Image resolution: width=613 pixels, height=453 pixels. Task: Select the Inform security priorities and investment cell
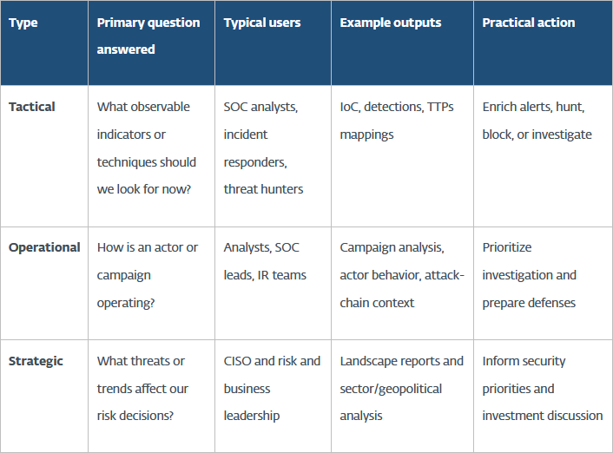(543, 397)
